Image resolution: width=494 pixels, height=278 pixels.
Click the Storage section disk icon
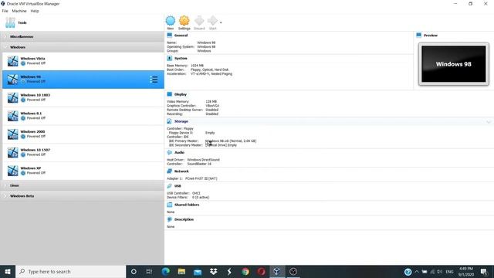tap(170, 121)
